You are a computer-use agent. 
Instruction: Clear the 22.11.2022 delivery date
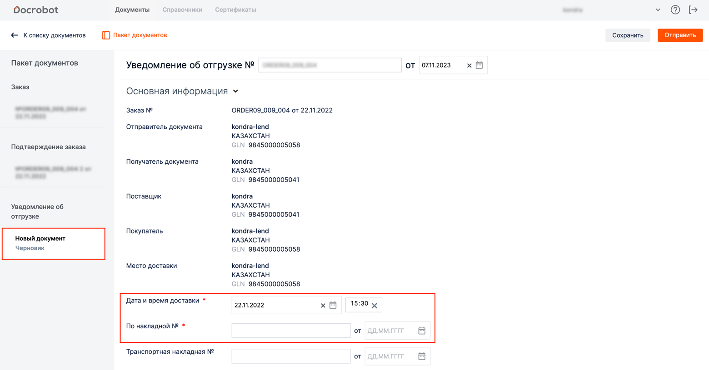pos(323,306)
